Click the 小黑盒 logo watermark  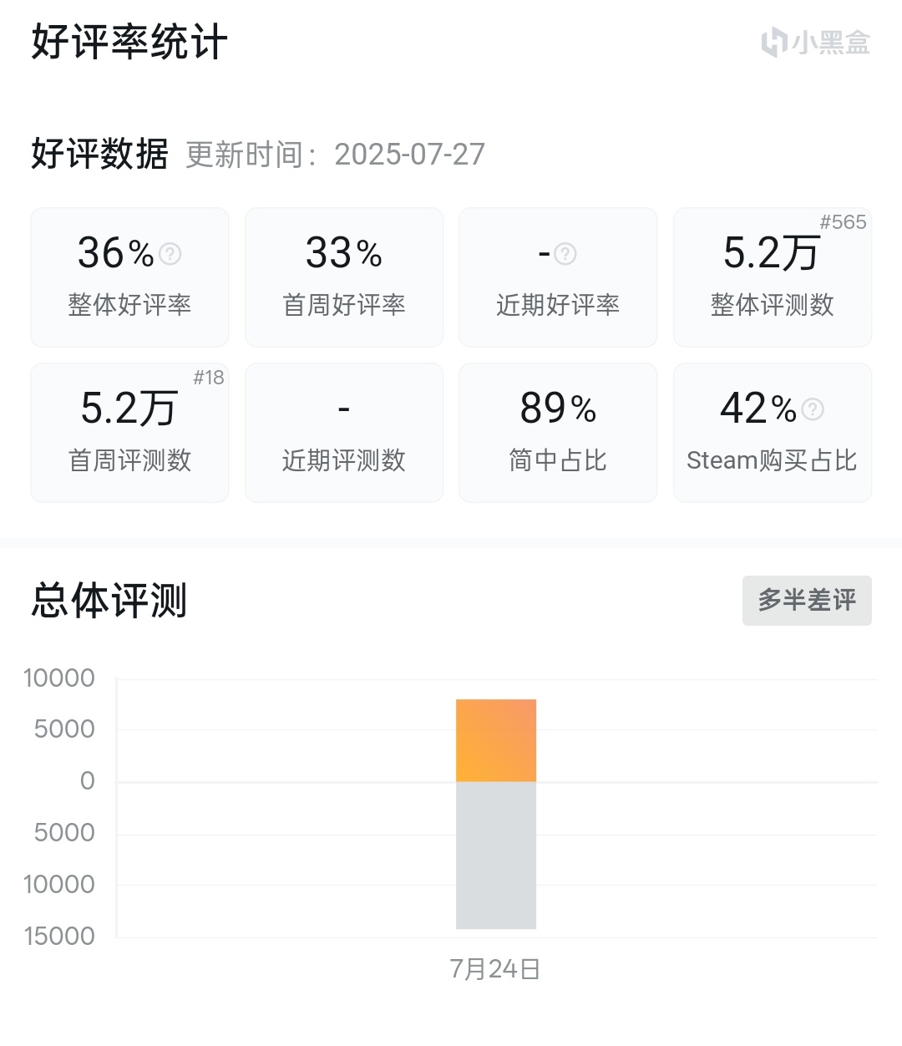coord(815,43)
